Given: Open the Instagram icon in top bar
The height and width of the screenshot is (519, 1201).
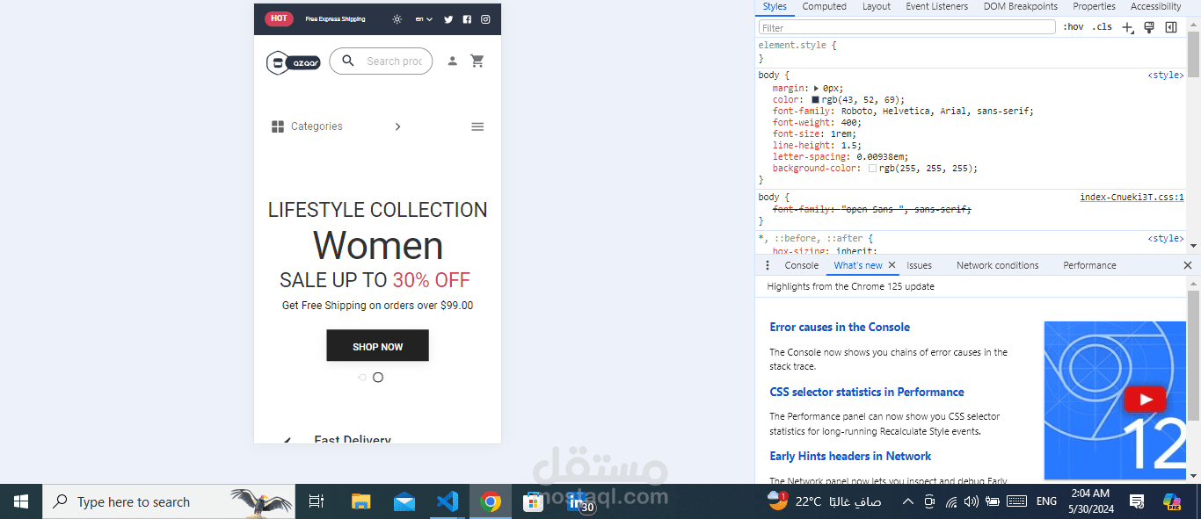Looking at the screenshot, I should click(x=485, y=18).
